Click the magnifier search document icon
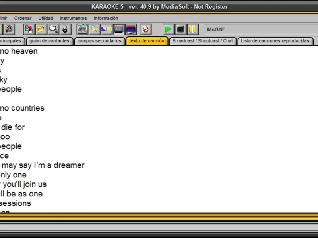This screenshot has height=238, width=318. click(x=95, y=29)
